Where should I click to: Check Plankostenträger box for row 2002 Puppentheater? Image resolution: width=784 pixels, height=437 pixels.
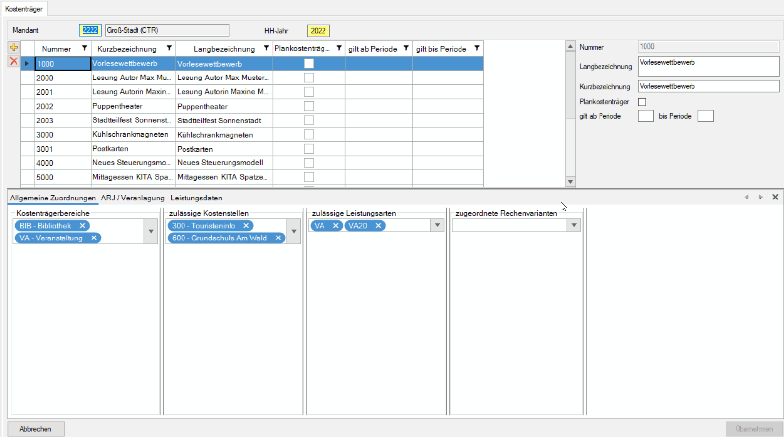tap(309, 106)
